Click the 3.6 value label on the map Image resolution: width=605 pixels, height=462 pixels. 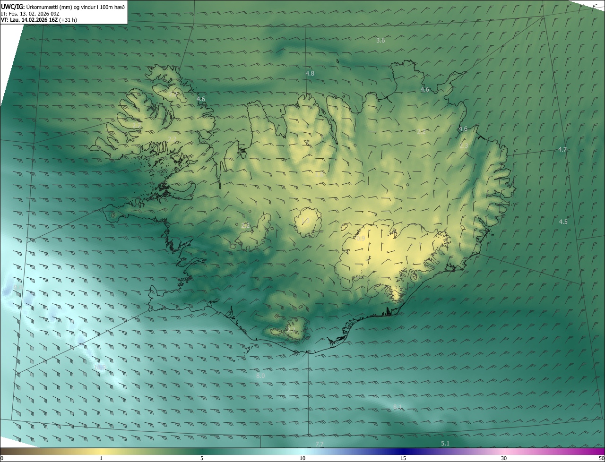380,41
